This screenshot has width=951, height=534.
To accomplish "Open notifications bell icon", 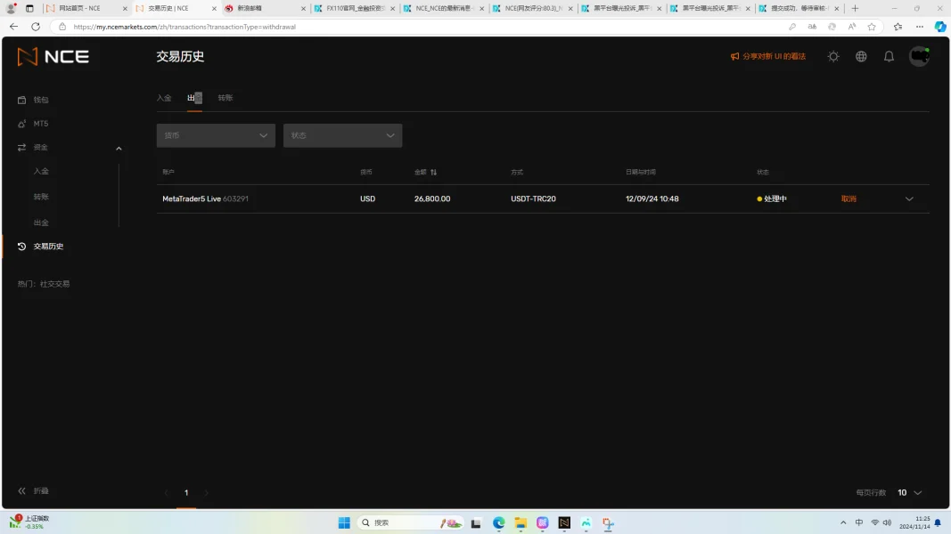I will tap(889, 56).
